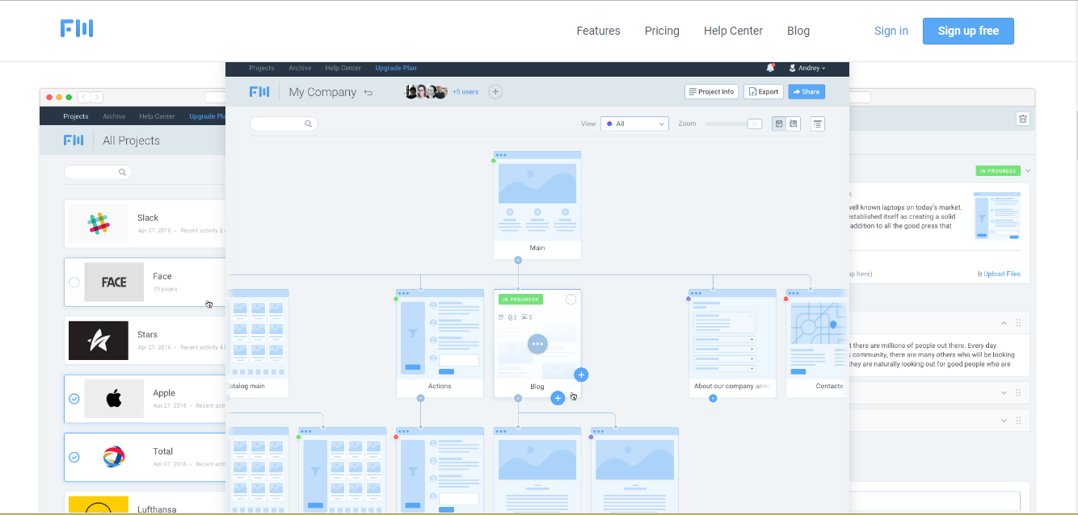Click the add user plus icon near avatars

click(x=495, y=91)
